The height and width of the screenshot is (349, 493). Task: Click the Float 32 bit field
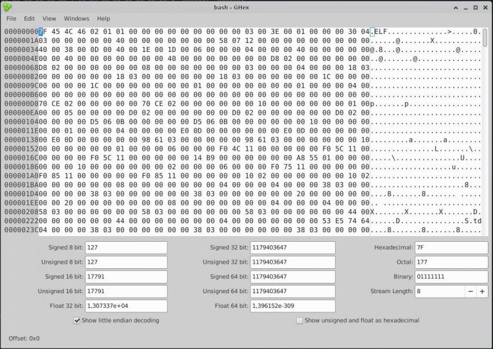pyautogui.click(x=126, y=305)
